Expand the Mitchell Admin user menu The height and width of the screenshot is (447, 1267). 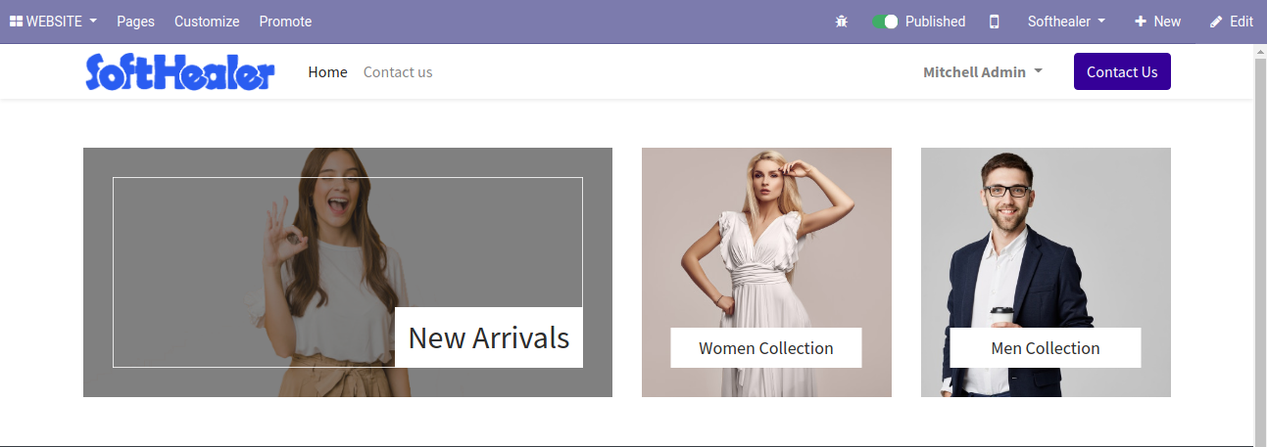983,72
